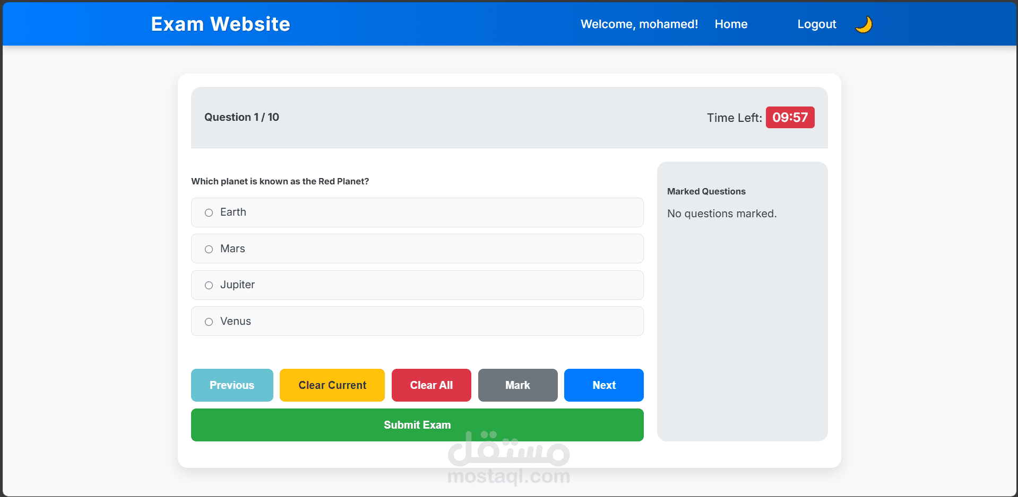1018x497 pixels.
Task: Click the red Clear All button
Action: tap(432, 385)
